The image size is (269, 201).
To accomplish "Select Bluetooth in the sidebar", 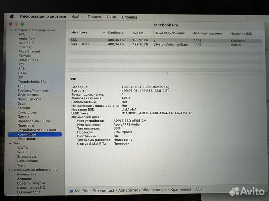I will point(26,43).
